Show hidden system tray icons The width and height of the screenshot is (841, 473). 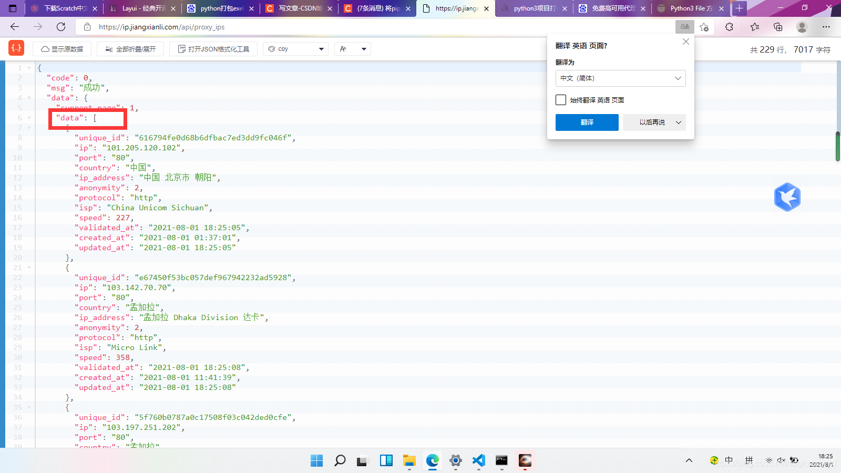click(x=689, y=460)
